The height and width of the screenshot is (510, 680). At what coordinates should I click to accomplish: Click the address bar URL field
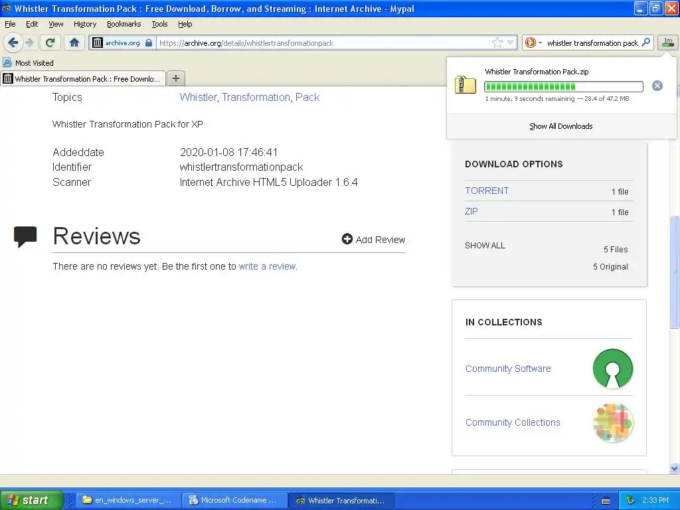tap(324, 42)
